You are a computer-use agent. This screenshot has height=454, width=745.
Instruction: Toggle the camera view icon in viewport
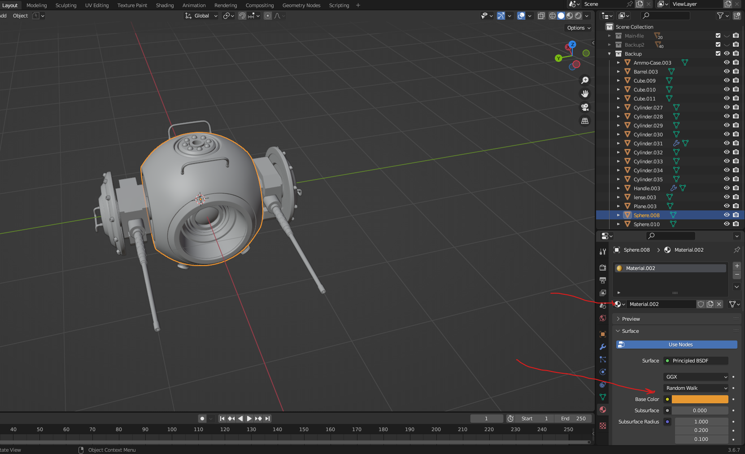[x=585, y=107]
